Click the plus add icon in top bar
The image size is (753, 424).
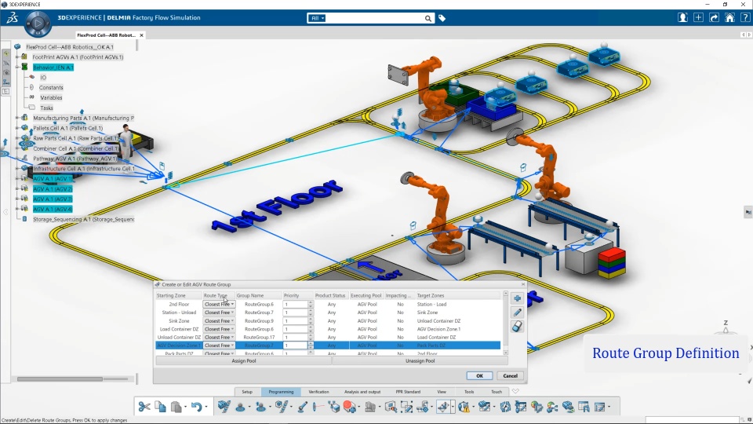[698, 18]
